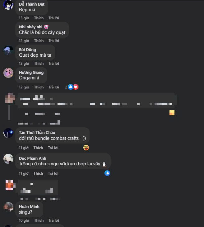Open Hoàn Minh's profile picture

[x=8, y=207]
